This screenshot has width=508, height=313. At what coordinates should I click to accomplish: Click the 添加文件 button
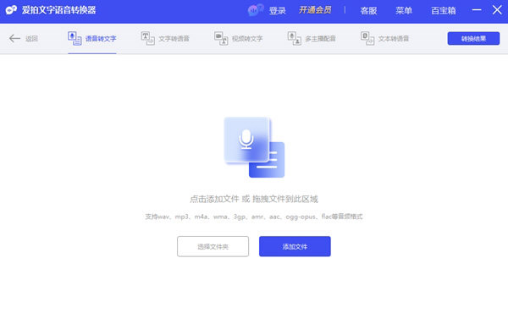tap(295, 247)
